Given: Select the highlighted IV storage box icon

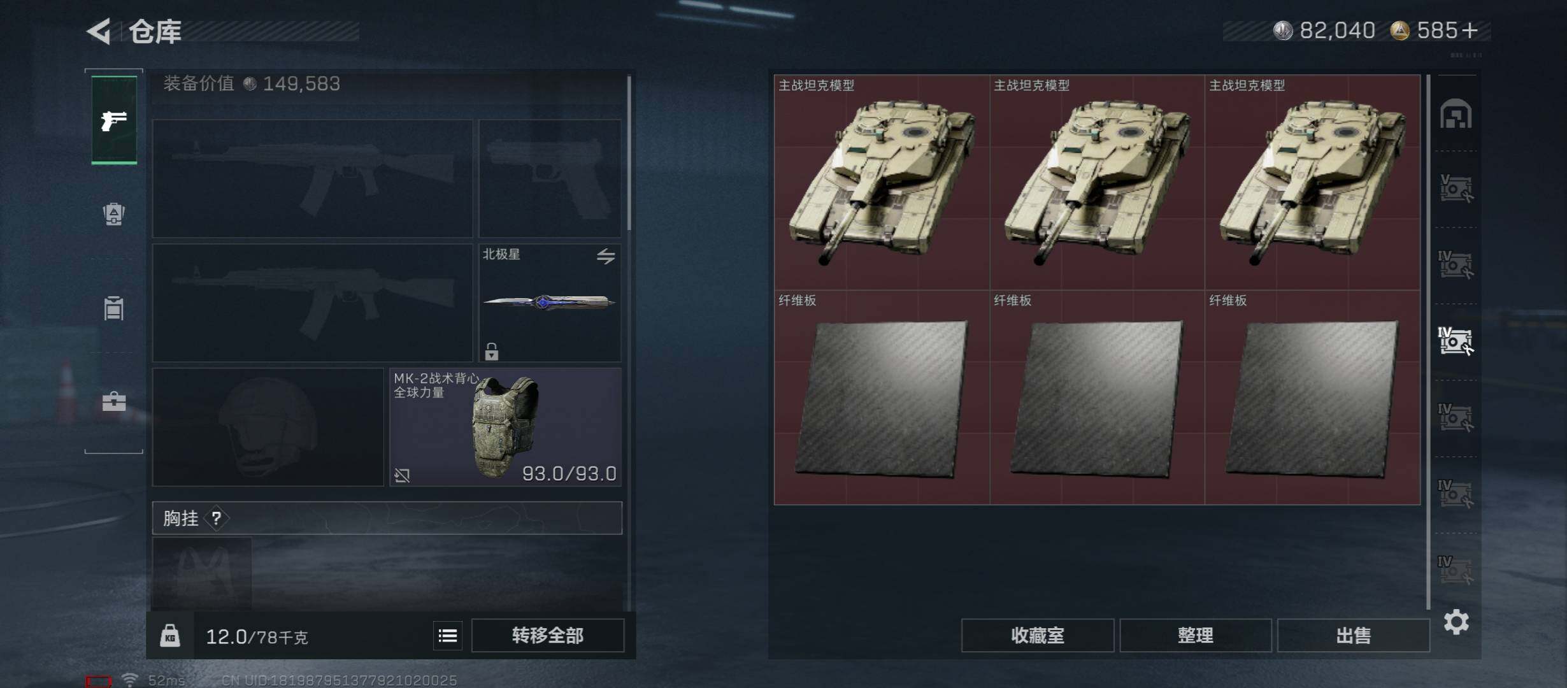Looking at the screenshot, I should [1456, 341].
